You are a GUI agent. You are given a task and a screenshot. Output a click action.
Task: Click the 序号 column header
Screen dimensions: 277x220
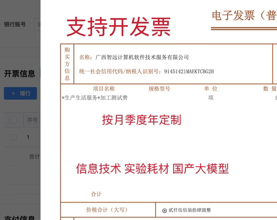tap(32, 120)
